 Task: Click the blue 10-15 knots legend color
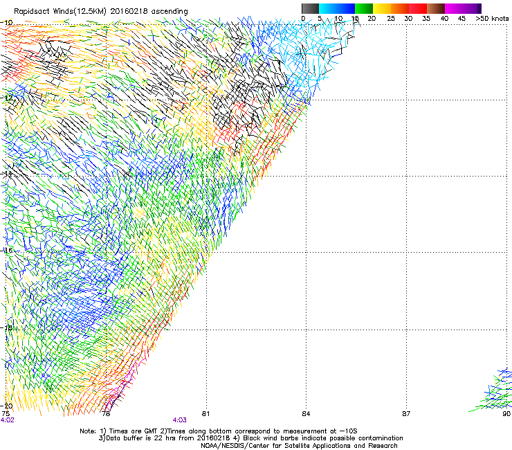click(346, 8)
